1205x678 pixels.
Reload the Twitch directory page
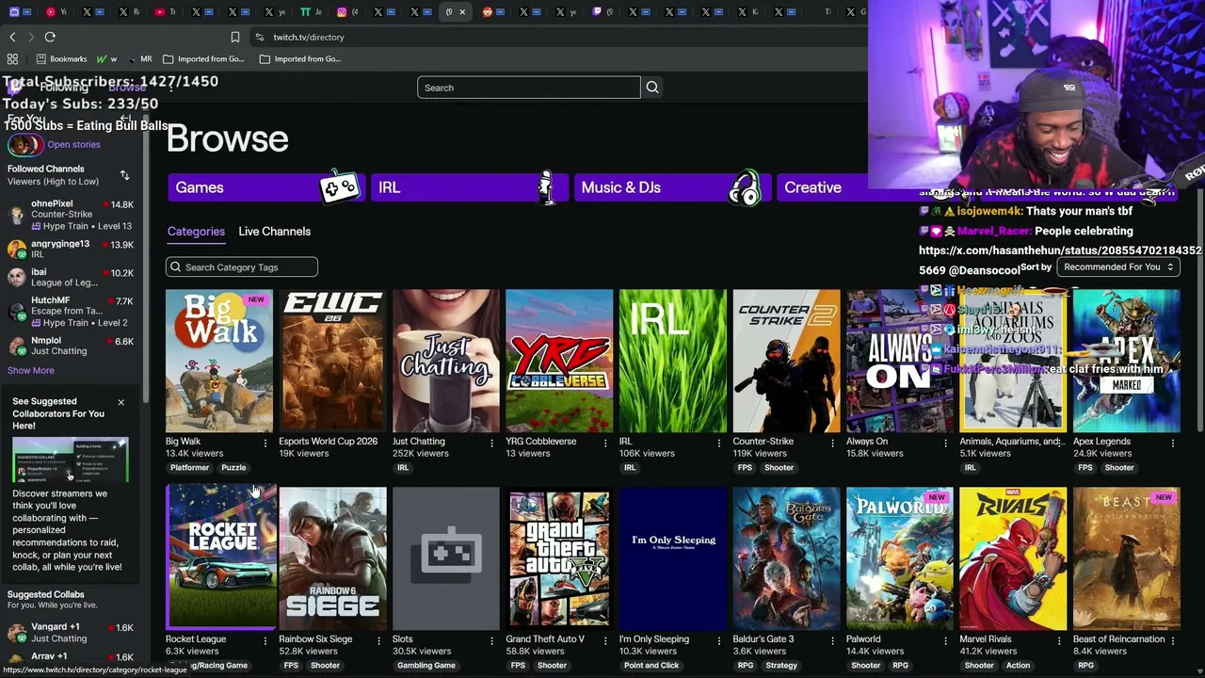(x=50, y=37)
